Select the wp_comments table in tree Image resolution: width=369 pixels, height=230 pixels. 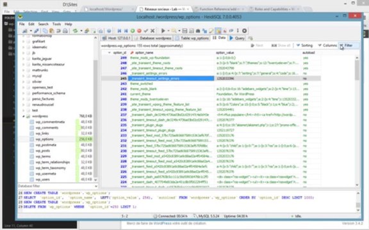[47, 128]
